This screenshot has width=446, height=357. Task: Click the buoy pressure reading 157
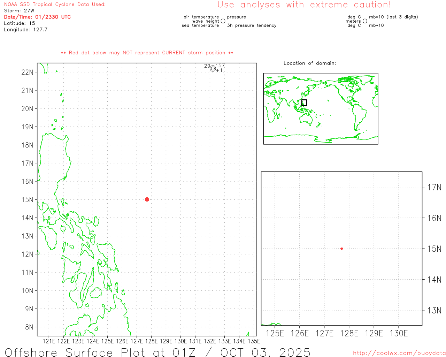pos(220,66)
